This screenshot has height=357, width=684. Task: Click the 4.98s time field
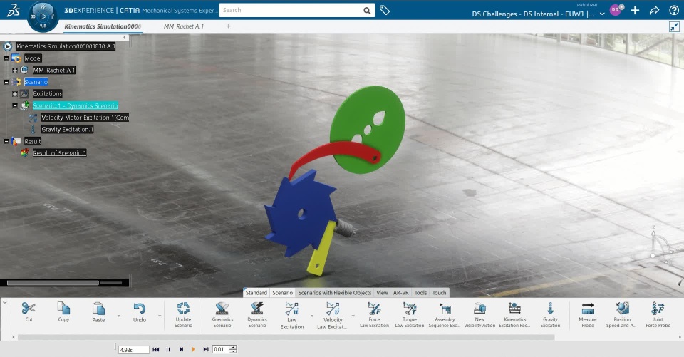pos(133,350)
